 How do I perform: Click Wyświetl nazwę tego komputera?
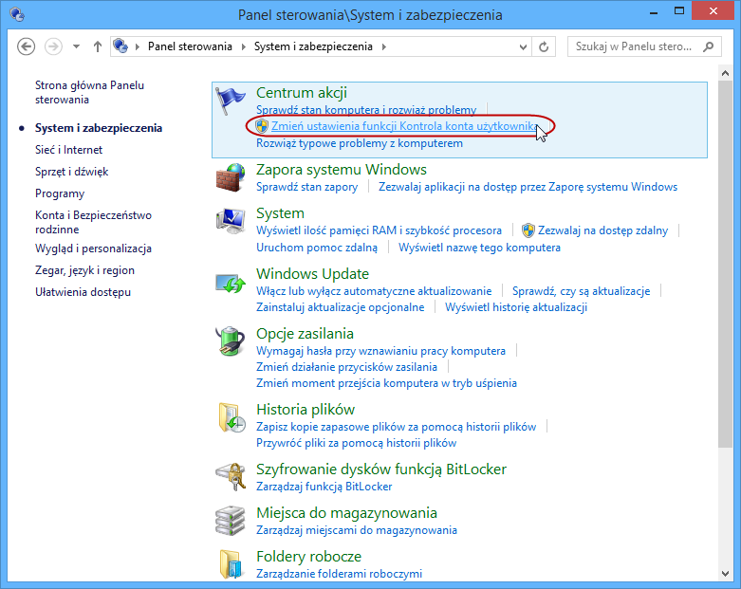tap(479, 248)
